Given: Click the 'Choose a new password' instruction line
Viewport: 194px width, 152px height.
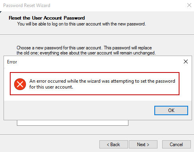Looking at the screenshot, I should 84,48.
